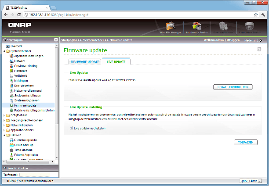
Task: Click the Netwerk icon in tree
Action: tap(11, 61)
